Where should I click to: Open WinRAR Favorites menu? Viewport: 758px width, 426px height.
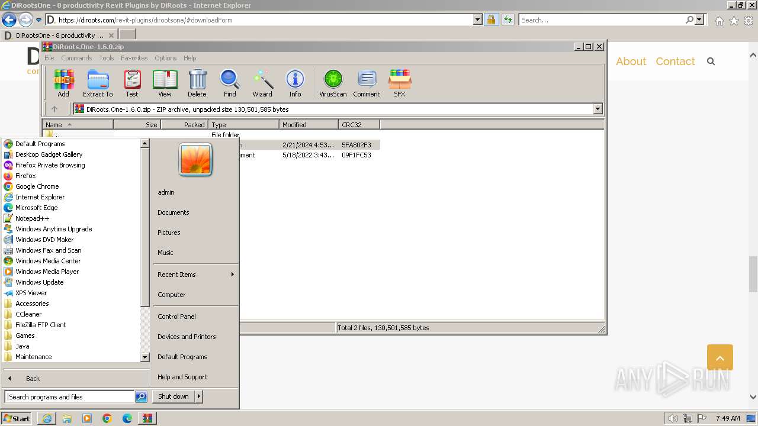pyautogui.click(x=134, y=58)
